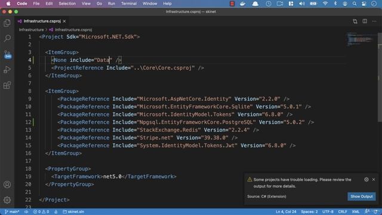Click the flame icon in status bar
Screen dimensions: 382x215
[56, 211]
